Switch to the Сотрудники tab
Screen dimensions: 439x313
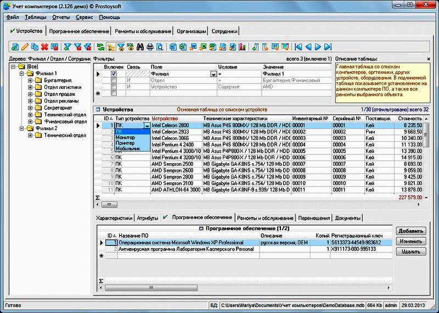click(x=224, y=31)
